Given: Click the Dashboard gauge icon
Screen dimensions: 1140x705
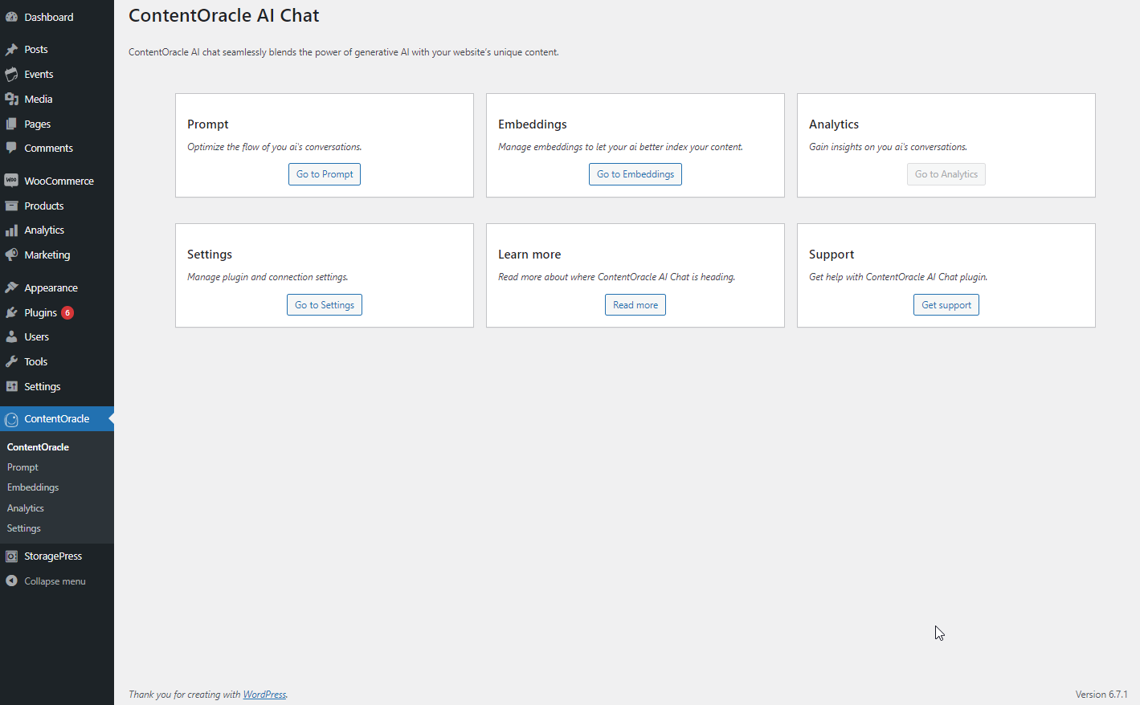Looking at the screenshot, I should pos(11,17).
